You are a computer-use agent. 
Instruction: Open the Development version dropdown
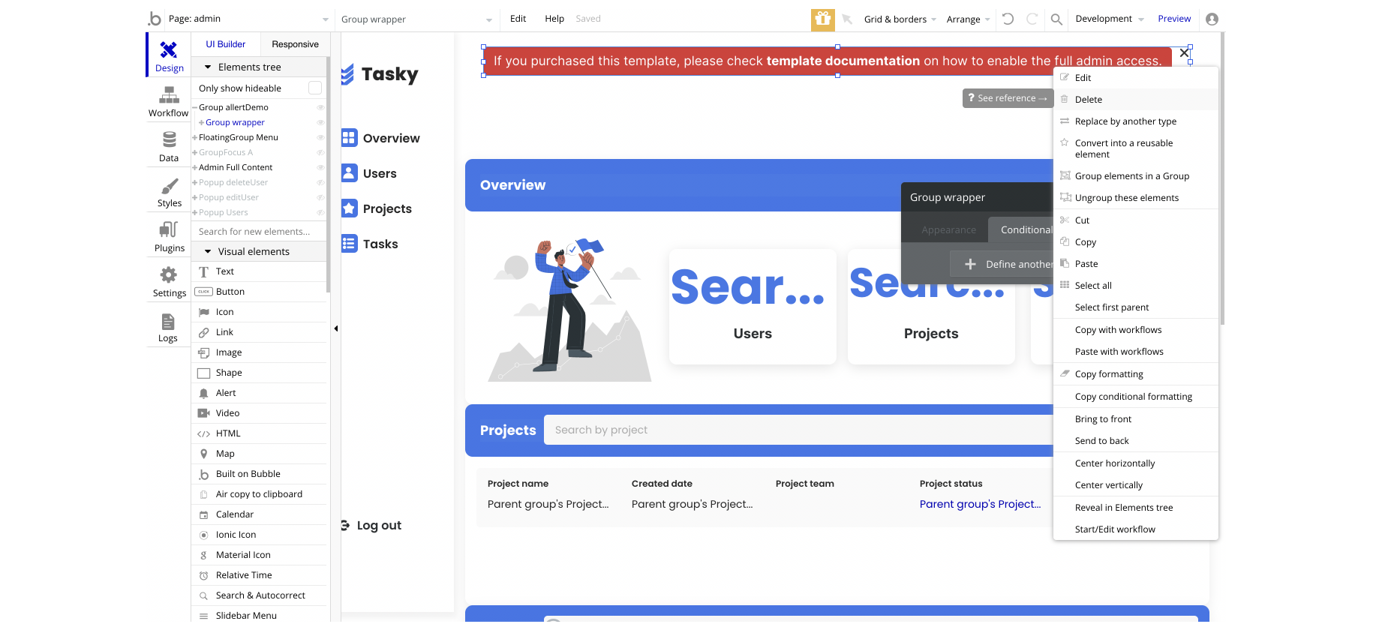point(1110,19)
